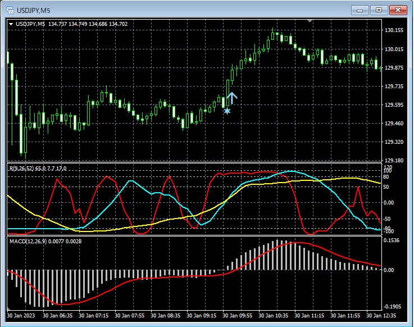
Task: Click the USDJPY,M5 title bar text
Action: coord(33,10)
